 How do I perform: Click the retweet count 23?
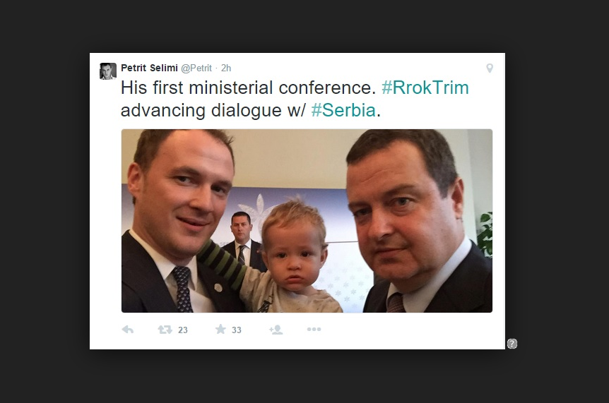pos(183,330)
